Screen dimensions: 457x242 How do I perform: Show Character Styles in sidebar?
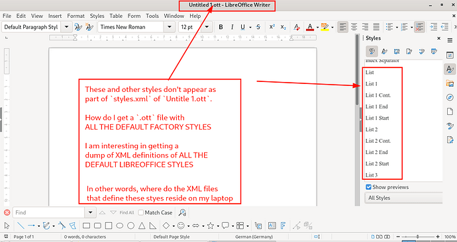tap(384, 52)
